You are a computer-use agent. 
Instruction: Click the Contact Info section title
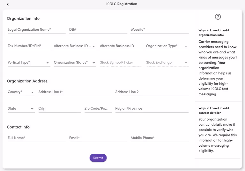coord(18,127)
